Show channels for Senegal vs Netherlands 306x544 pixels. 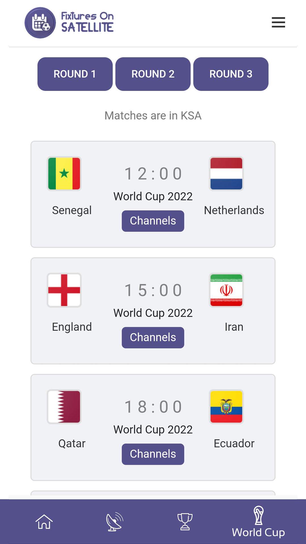pos(153,221)
